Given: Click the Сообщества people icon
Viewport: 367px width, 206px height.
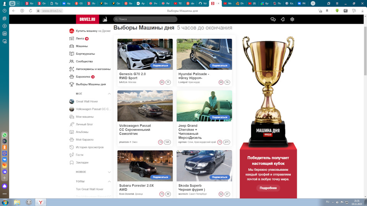Looking at the screenshot, I should (71, 61).
